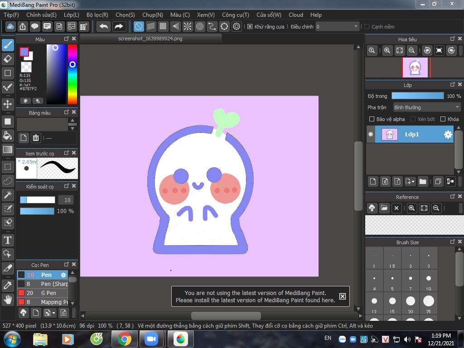
Task: Open the Pha trộn blend mode dropdown
Action: pos(427,107)
